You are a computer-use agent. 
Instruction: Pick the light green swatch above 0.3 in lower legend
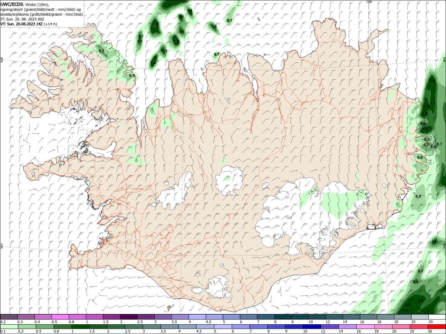click(x=27, y=326)
